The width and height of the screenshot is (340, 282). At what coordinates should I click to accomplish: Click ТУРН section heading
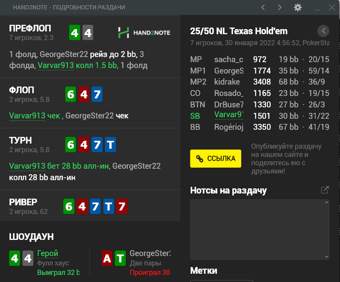pyautogui.click(x=20, y=140)
